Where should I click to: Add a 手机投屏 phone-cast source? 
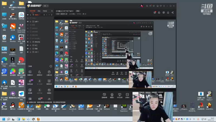(120, 96)
